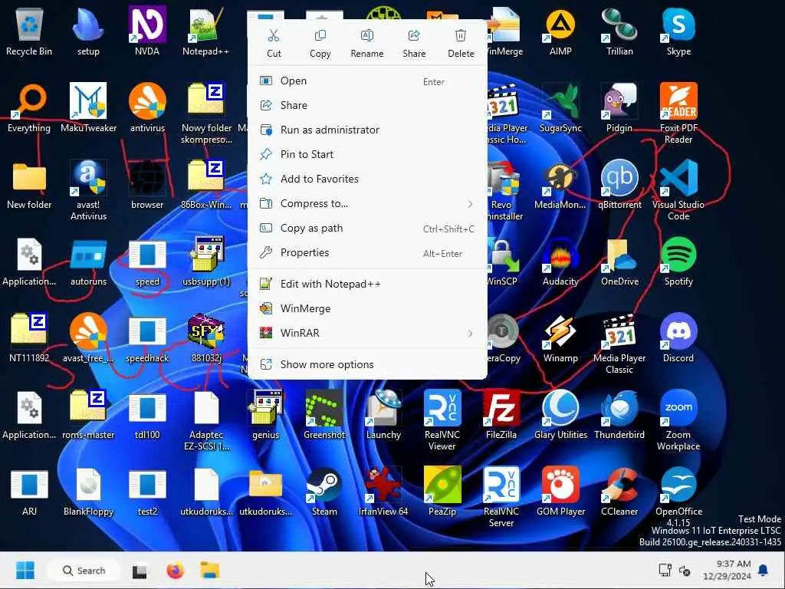Choose Edit with Notepad++

tap(367, 285)
